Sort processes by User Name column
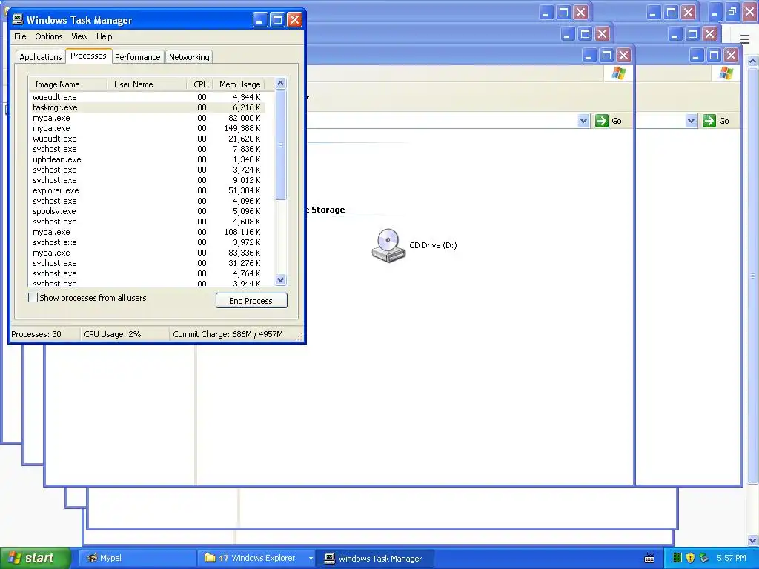Image resolution: width=759 pixels, height=569 pixels. [147, 84]
